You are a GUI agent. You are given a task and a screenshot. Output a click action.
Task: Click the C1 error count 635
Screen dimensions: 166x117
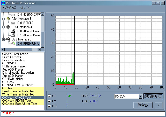point(69,96)
